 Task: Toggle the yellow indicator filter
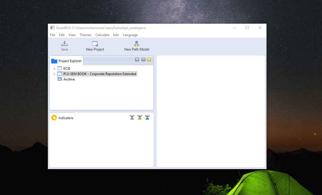(x=140, y=117)
